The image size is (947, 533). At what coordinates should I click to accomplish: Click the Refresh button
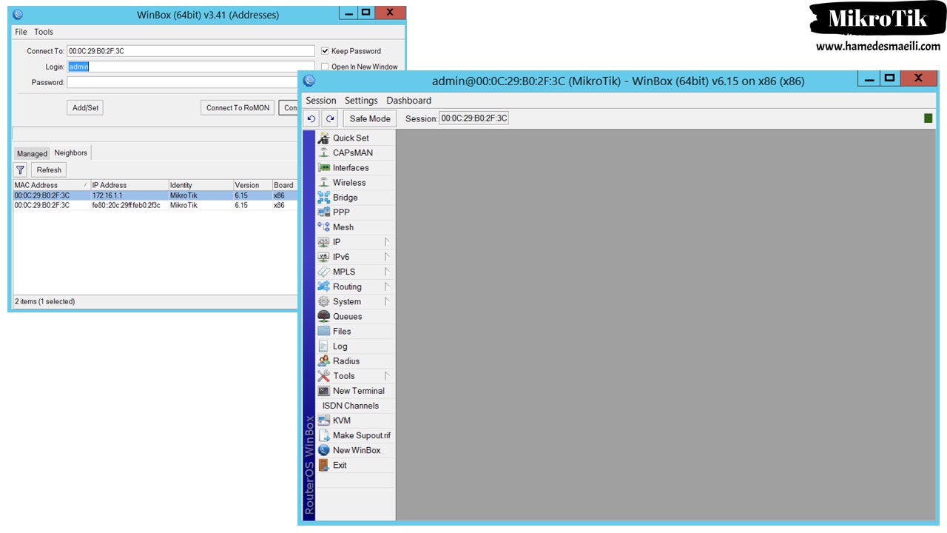[x=50, y=170]
